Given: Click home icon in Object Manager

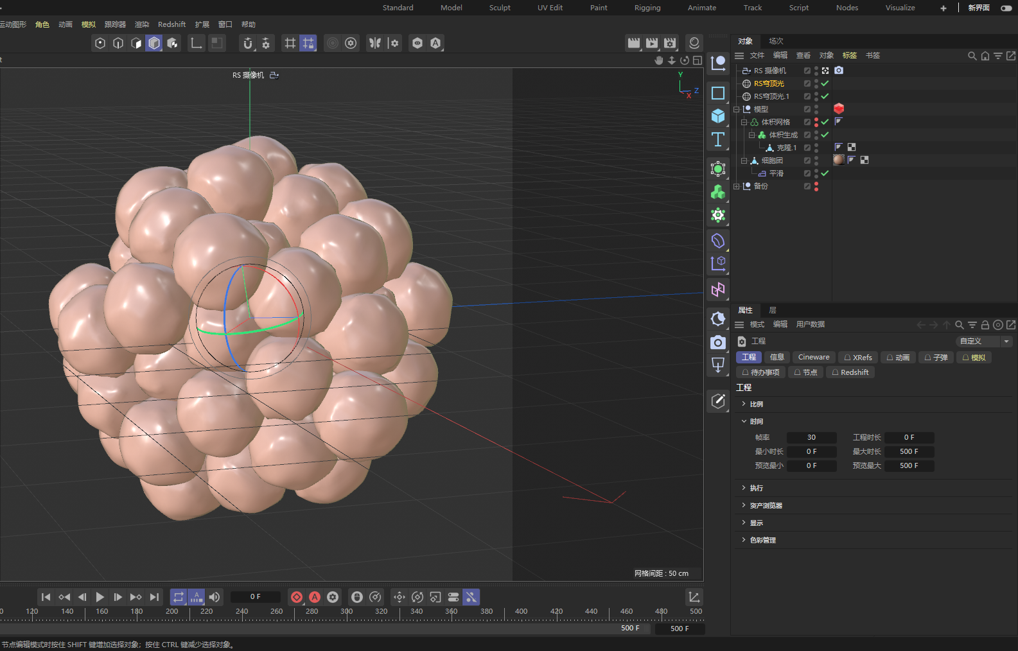Looking at the screenshot, I should pyautogui.click(x=985, y=56).
